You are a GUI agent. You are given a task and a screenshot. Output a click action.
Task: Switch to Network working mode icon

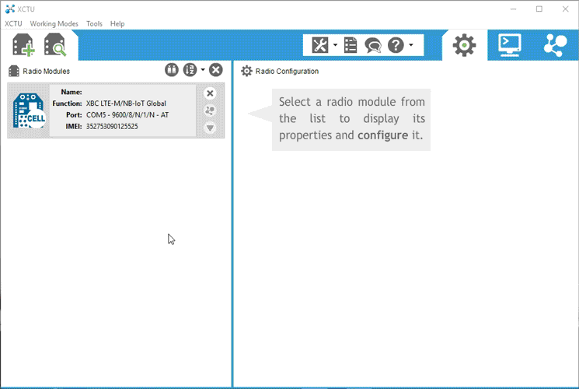point(555,45)
